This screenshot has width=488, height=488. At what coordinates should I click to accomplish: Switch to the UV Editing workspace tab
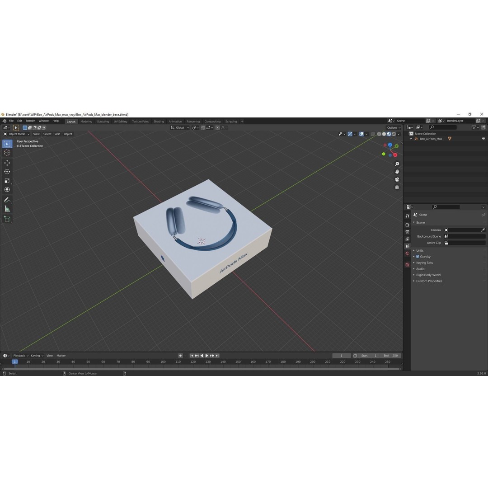pos(121,122)
